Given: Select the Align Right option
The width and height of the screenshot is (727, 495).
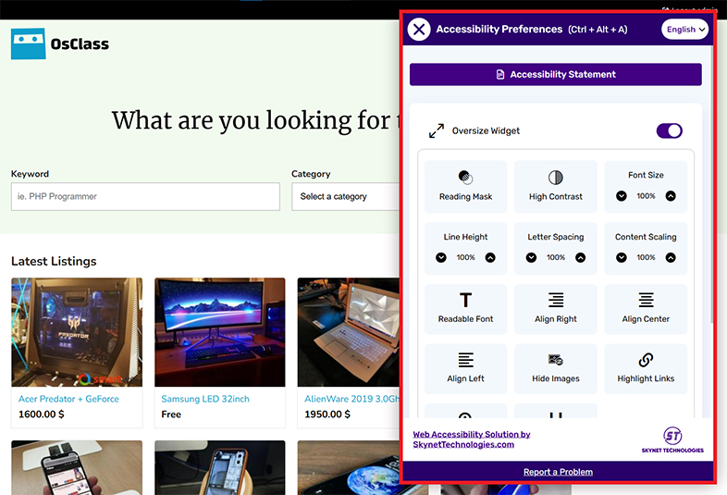Looking at the screenshot, I should coord(556,309).
